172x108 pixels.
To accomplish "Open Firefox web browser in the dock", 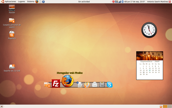I will tap(67, 81).
